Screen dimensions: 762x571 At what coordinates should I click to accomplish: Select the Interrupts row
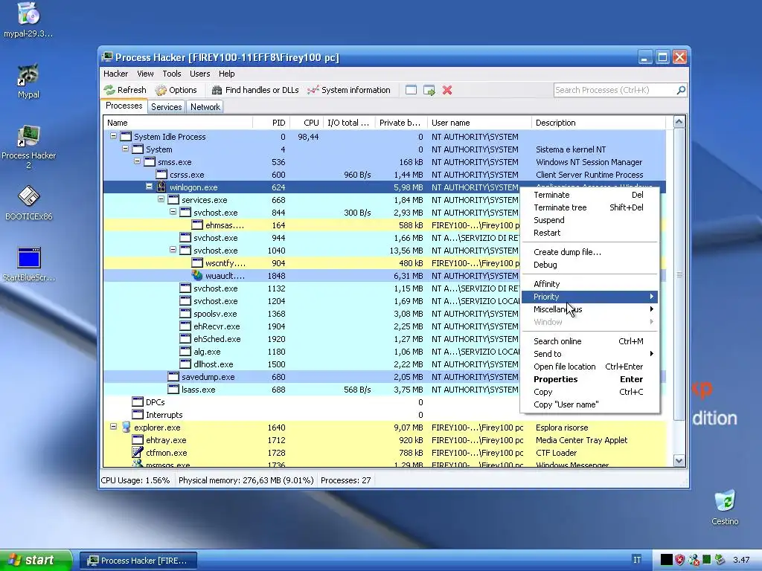(x=384, y=415)
